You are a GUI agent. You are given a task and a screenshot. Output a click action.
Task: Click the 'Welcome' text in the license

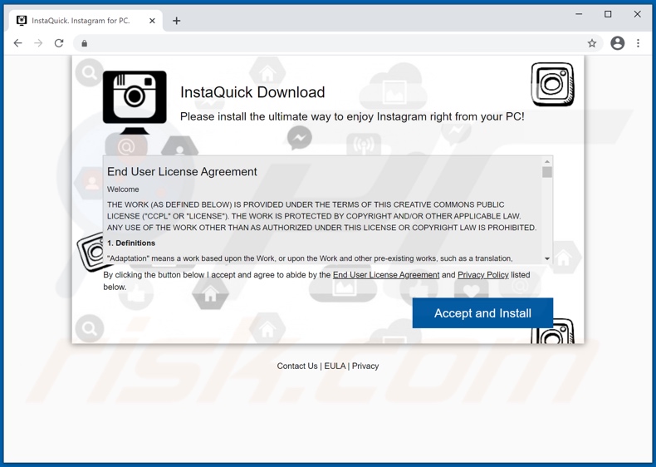pyautogui.click(x=123, y=189)
